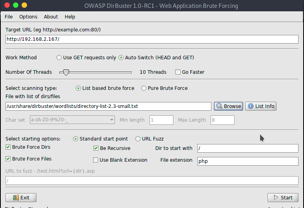Uncheck Brute Force Dirs
304x208 pixels.
(8, 147)
